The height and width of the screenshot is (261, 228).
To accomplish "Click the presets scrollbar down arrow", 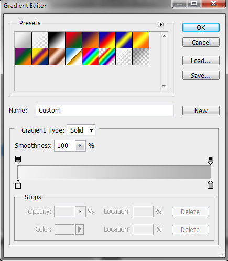I will pos(164,86).
